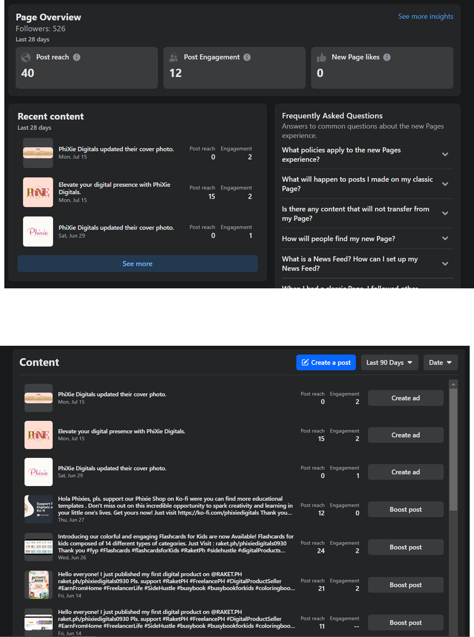
Task: Open Jul 15 cover photo thumbnail in Recent content
Action: [38, 153]
